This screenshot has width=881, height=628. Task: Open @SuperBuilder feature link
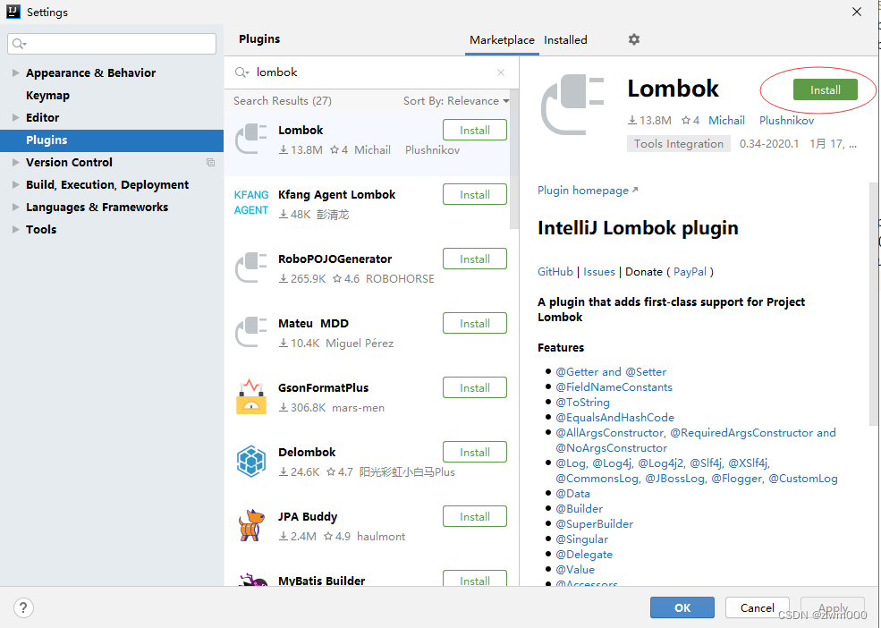pos(595,524)
